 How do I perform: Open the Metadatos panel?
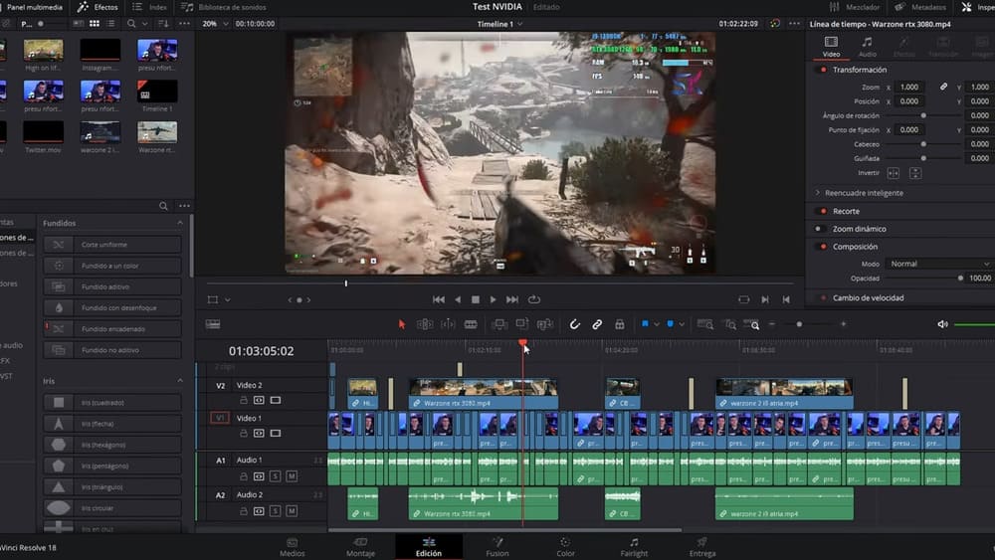(920, 7)
